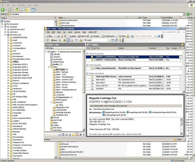Open the Outlook Actions menu
Screen dimensions: 195x162
tap(77, 32)
